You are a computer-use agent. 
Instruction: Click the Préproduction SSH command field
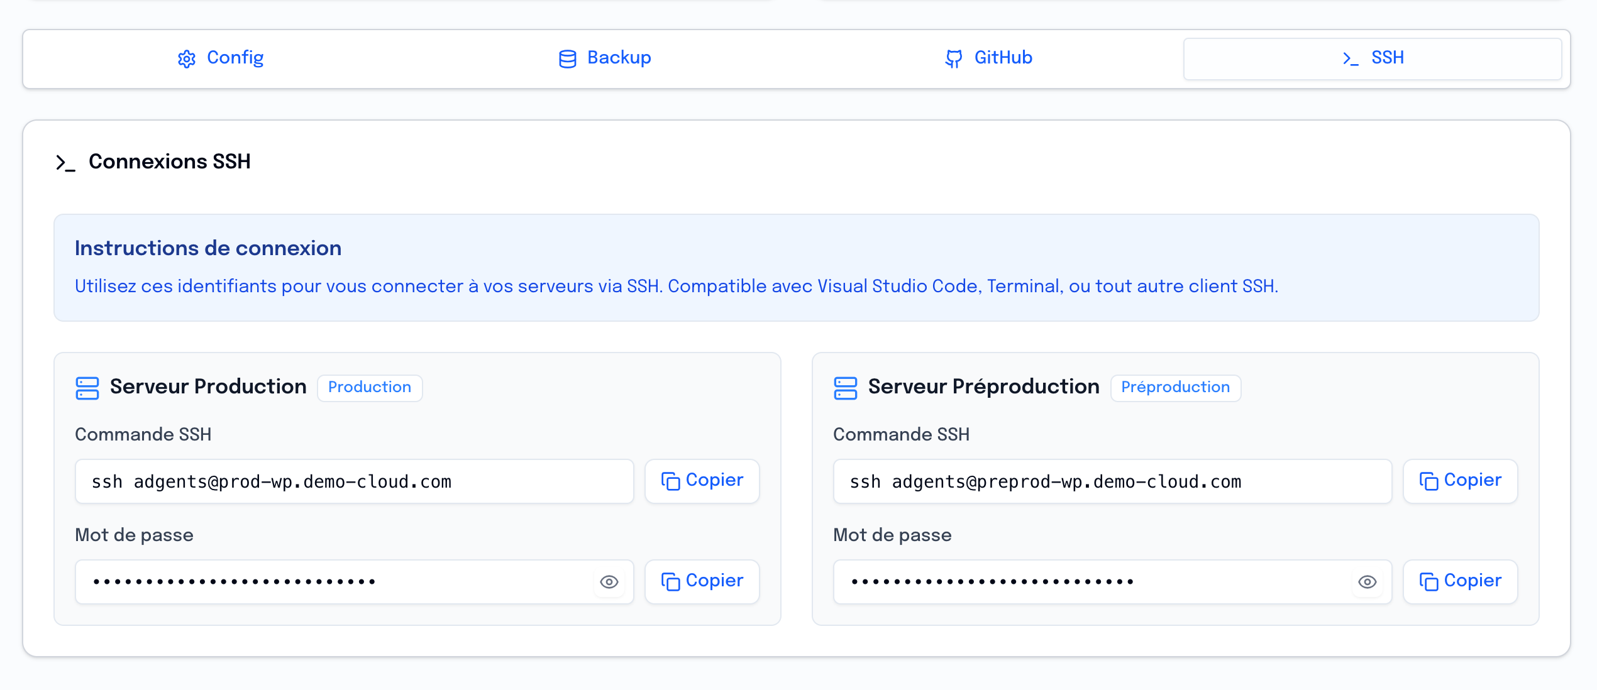click(1112, 481)
